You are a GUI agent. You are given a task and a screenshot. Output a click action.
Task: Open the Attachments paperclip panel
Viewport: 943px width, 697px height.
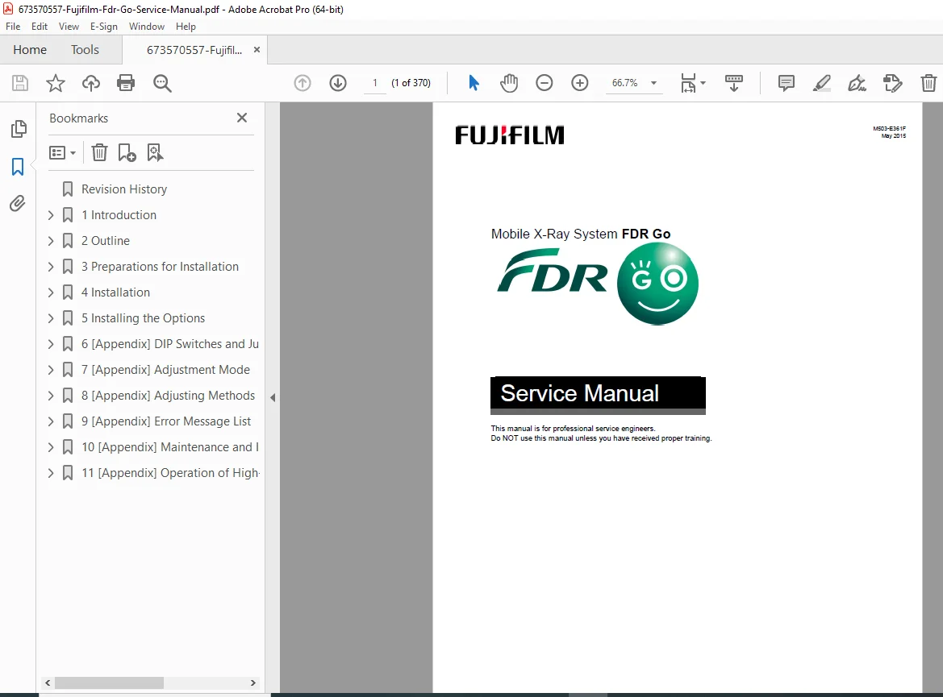point(18,204)
